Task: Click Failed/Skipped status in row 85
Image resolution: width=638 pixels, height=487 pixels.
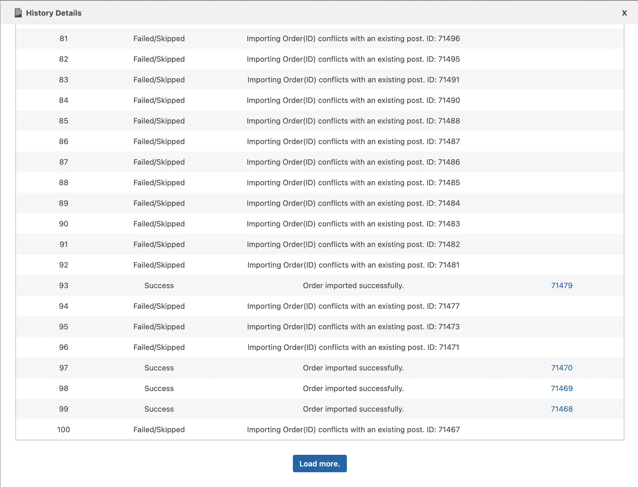Action: pyautogui.click(x=159, y=121)
